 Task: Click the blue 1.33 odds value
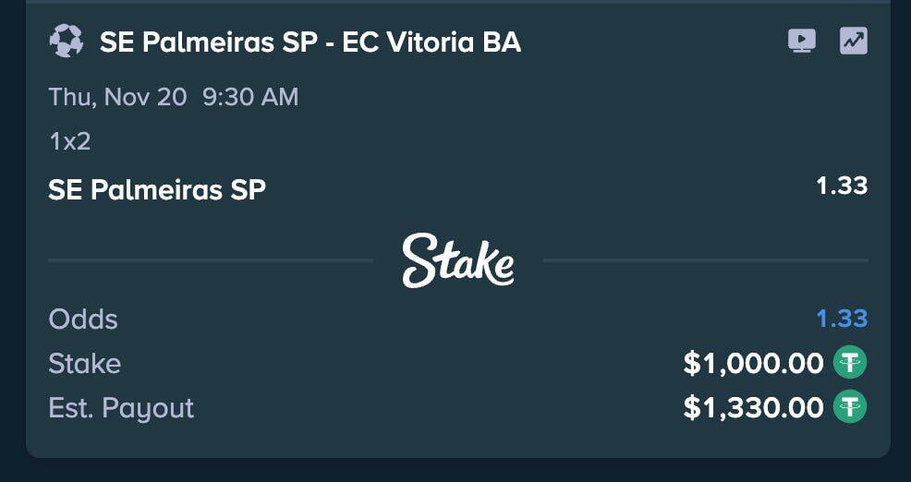842,319
